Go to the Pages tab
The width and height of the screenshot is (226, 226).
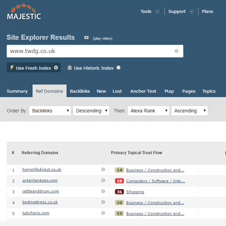(x=189, y=91)
